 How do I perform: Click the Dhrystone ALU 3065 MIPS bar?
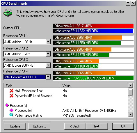click(84, 73)
